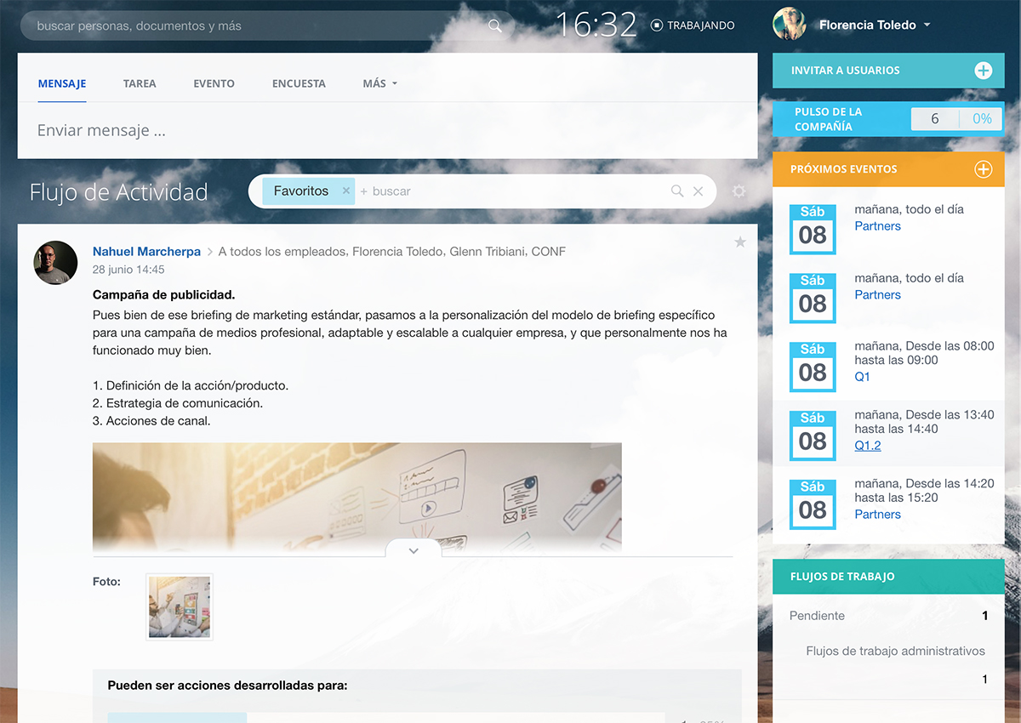Click magnifier icon in activity stream filter

pos(677,191)
